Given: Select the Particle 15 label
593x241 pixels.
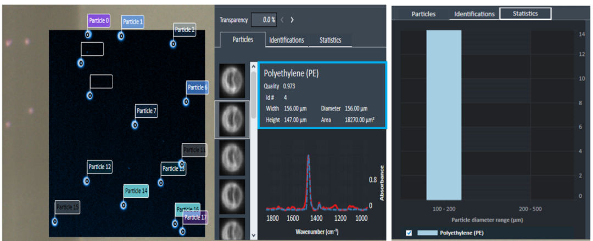Looking at the screenshot, I should (x=68, y=207).
